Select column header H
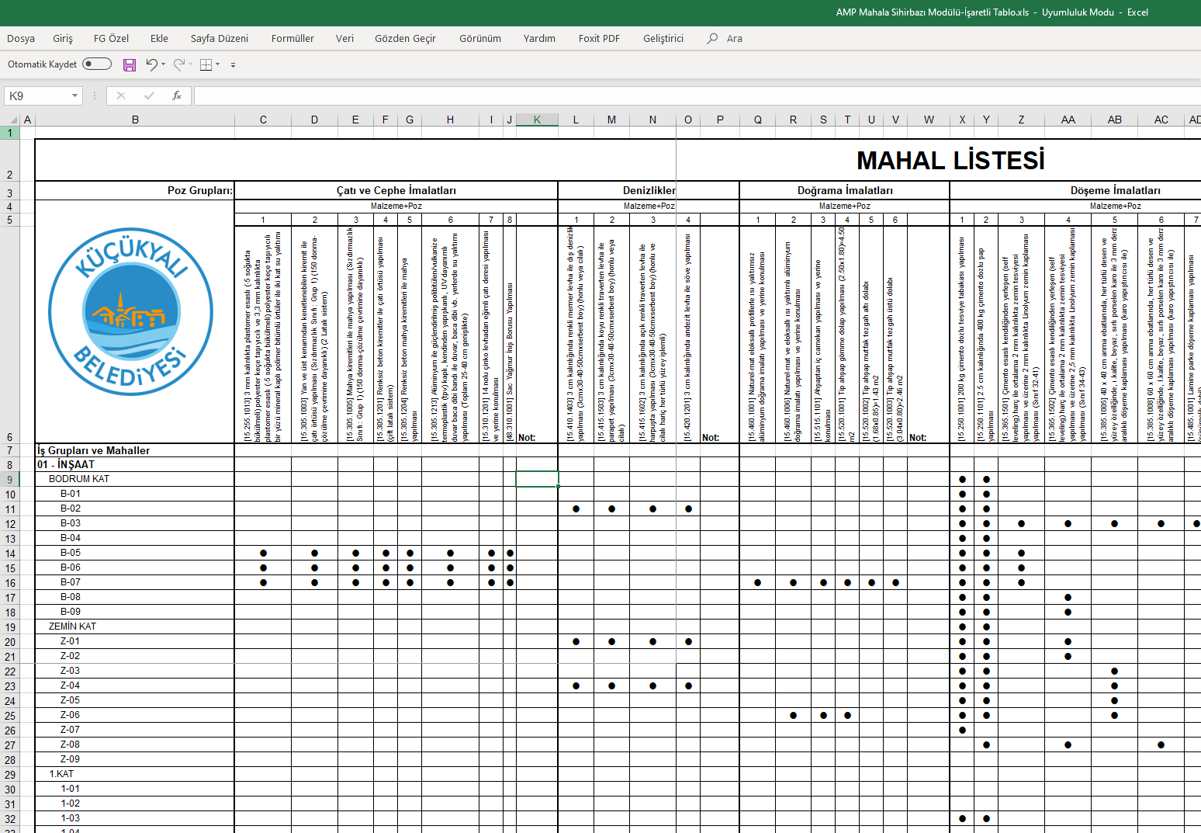The image size is (1201, 833). 450,120
